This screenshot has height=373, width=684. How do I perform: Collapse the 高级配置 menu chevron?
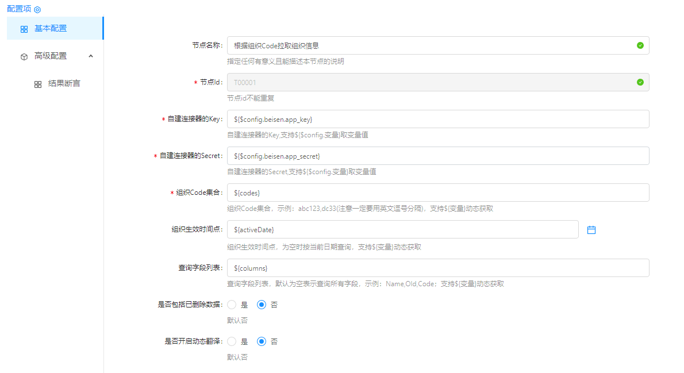tap(91, 56)
